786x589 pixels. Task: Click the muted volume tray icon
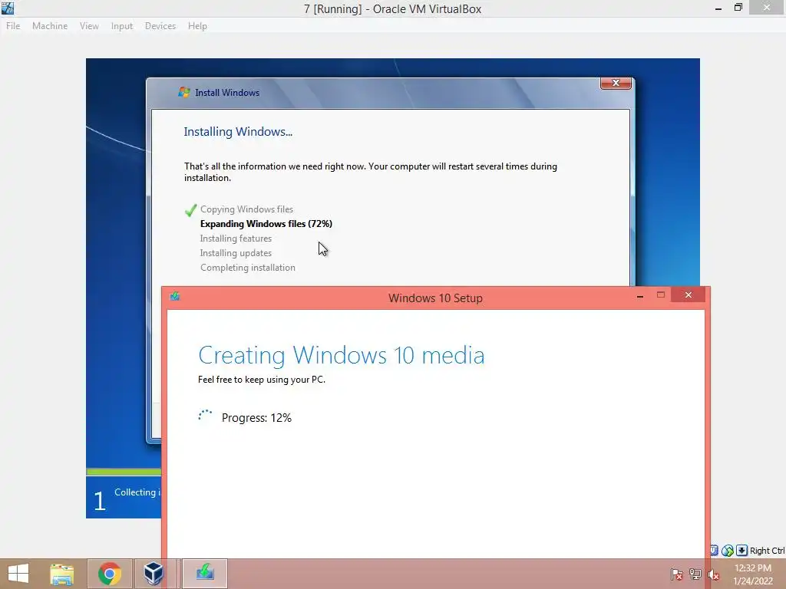point(713,574)
